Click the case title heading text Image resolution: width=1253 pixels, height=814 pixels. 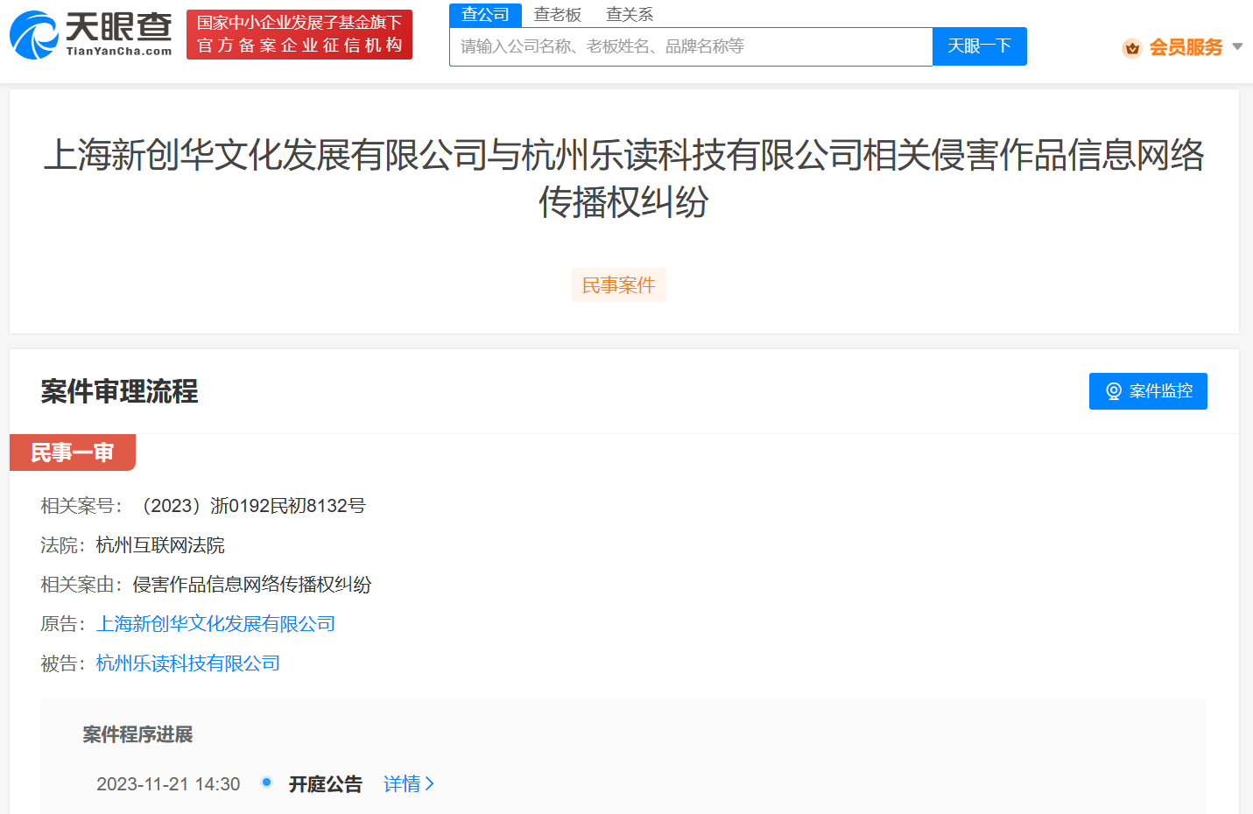click(623, 179)
